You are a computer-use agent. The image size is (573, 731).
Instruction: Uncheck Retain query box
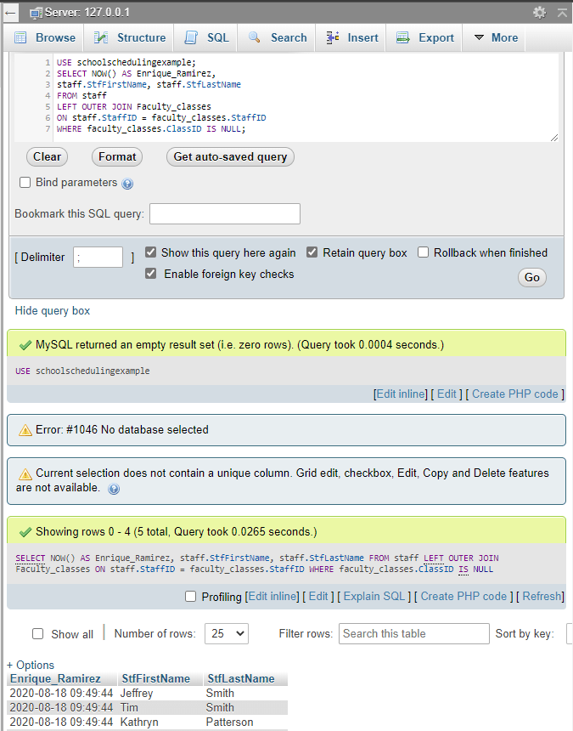(x=312, y=252)
